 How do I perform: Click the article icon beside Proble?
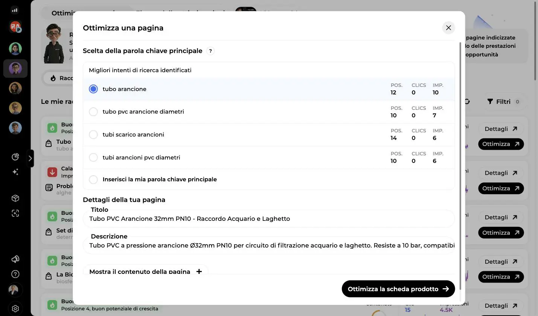49,187
